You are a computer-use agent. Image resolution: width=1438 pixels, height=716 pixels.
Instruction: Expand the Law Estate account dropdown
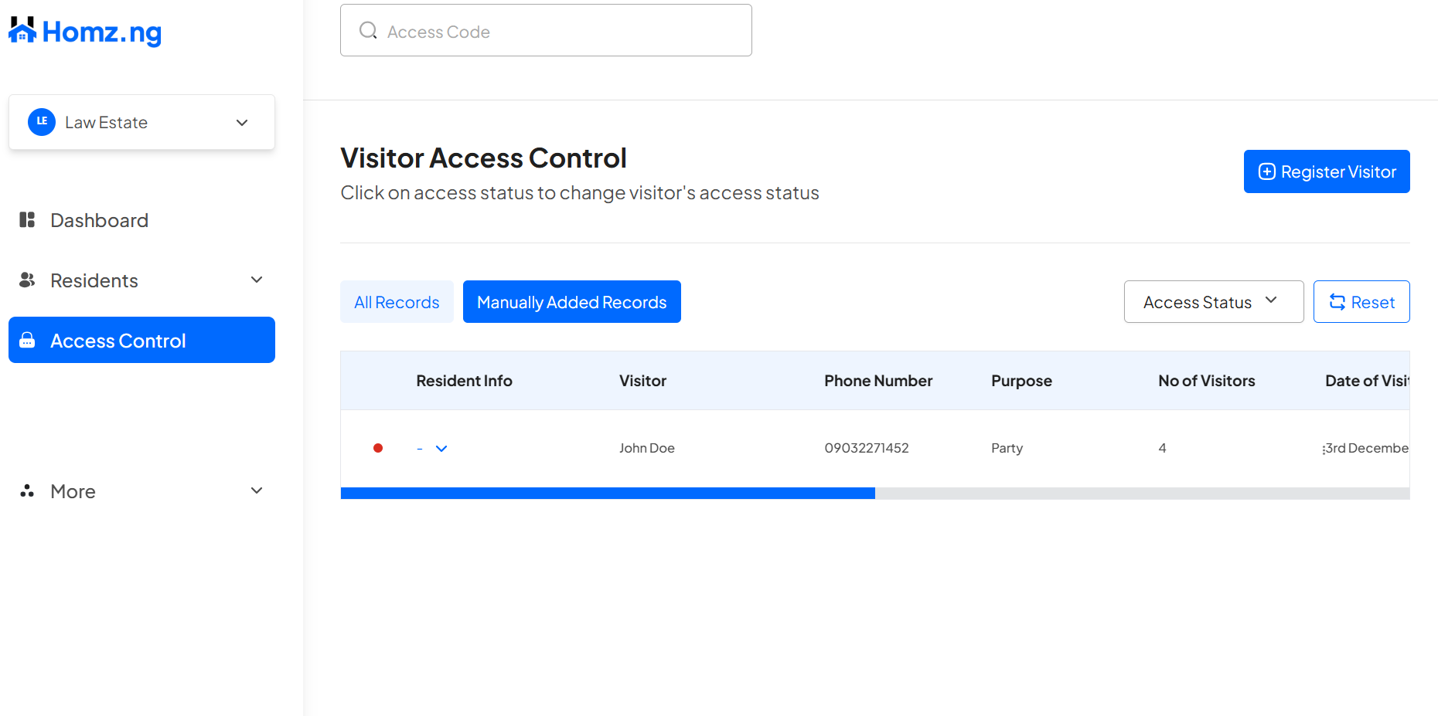[x=241, y=122]
